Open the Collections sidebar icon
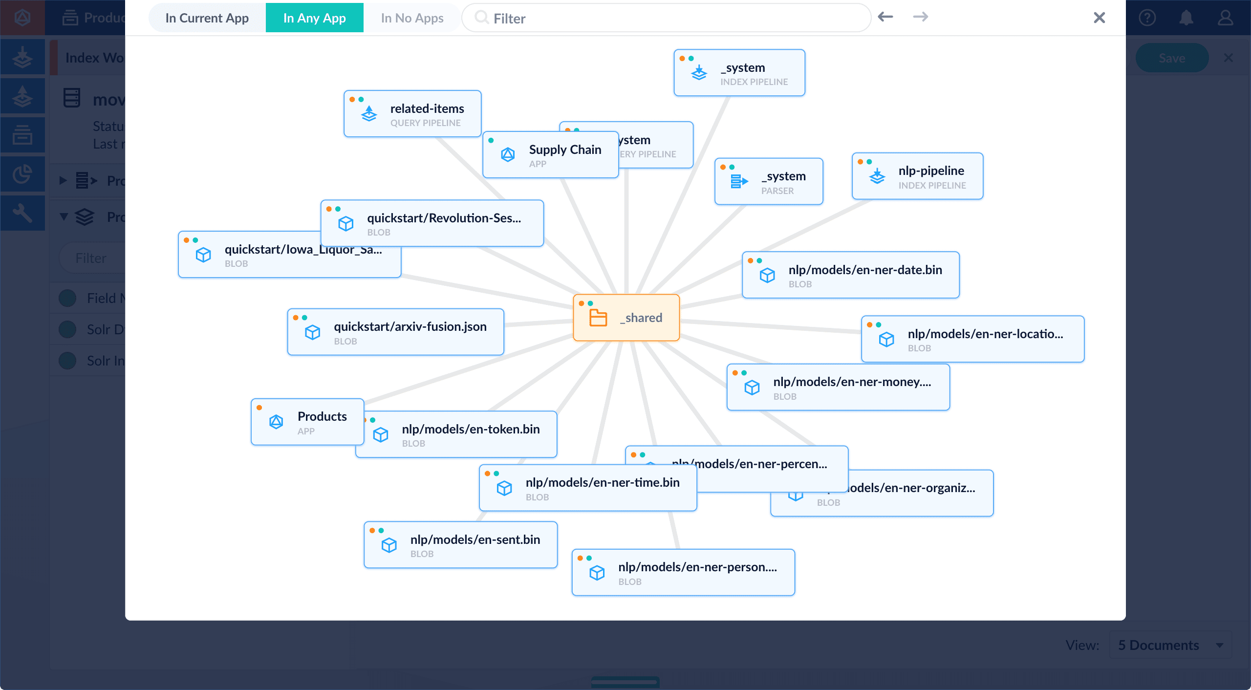The width and height of the screenshot is (1251, 690). (x=22, y=135)
